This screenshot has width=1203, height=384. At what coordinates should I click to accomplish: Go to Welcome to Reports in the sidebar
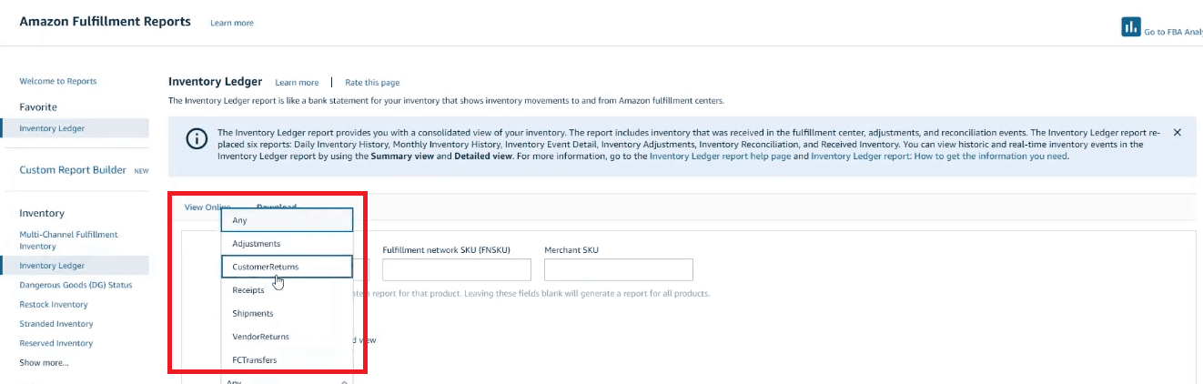point(58,81)
